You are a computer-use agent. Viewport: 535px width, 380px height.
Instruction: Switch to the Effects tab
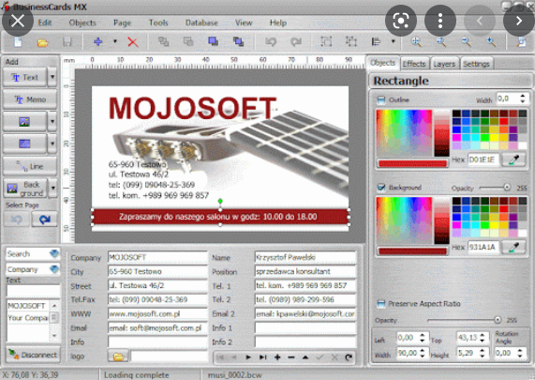[414, 64]
